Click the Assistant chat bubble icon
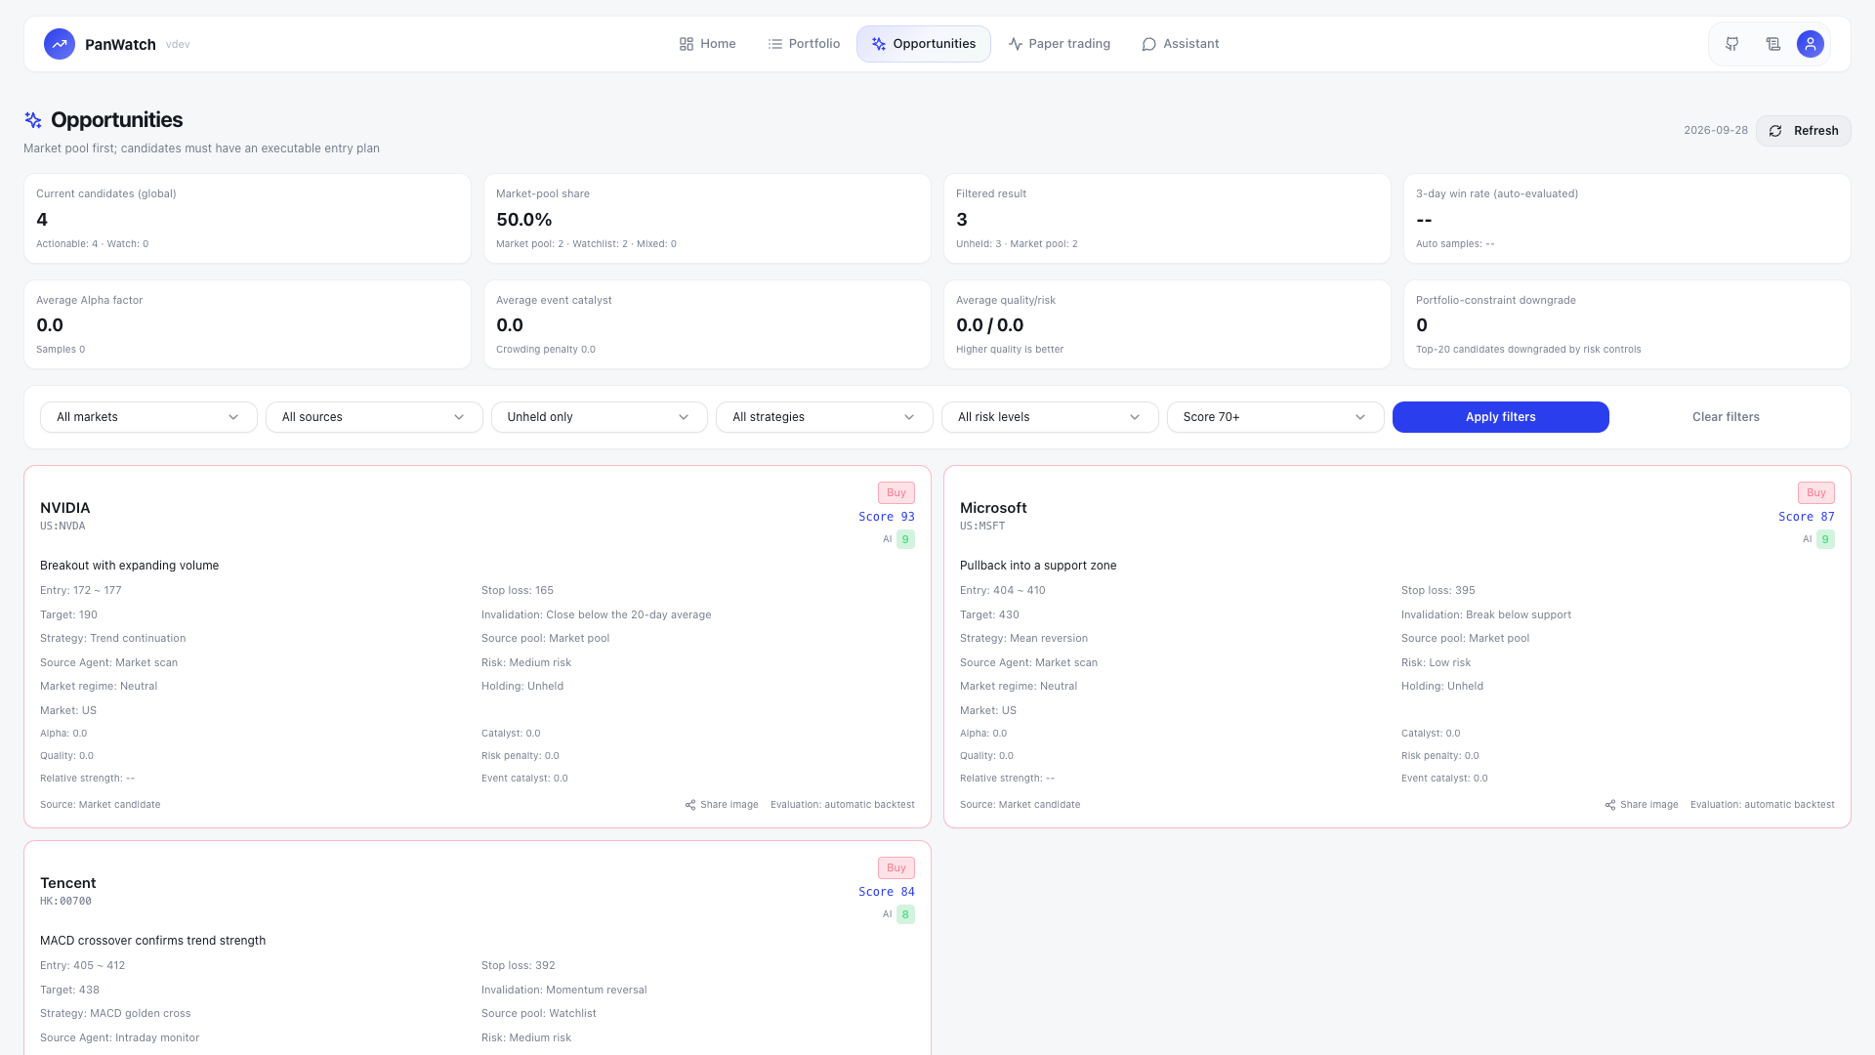Viewport: 1875px width, 1055px height. [1149, 44]
